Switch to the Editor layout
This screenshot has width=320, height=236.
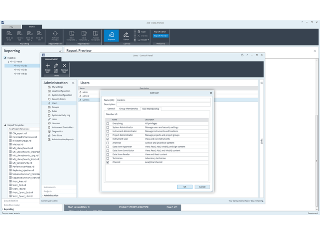click(x=126, y=36)
